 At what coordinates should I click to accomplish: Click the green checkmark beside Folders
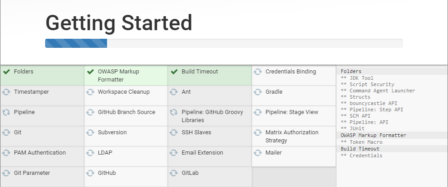click(x=6, y=72)
